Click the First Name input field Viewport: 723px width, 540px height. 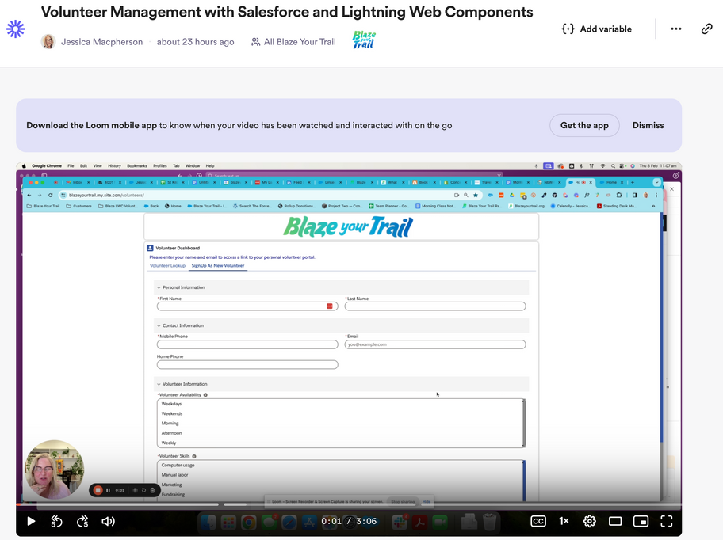[x=247, y=306]
